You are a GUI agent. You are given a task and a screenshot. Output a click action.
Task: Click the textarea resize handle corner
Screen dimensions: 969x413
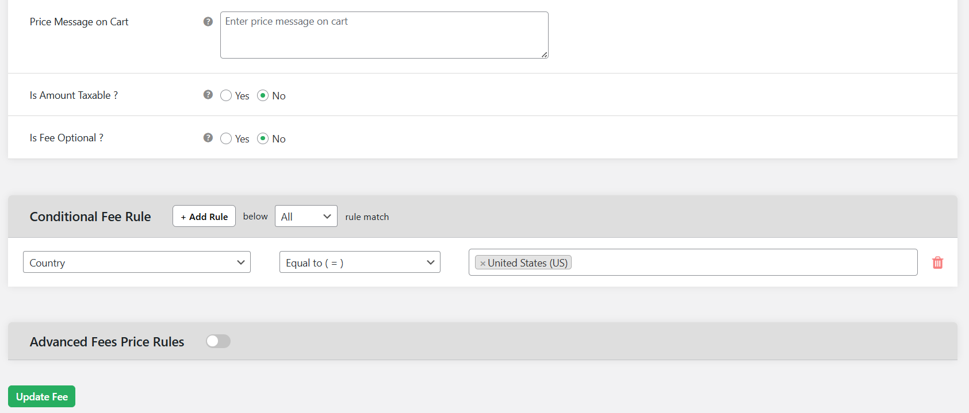point(544,55)
